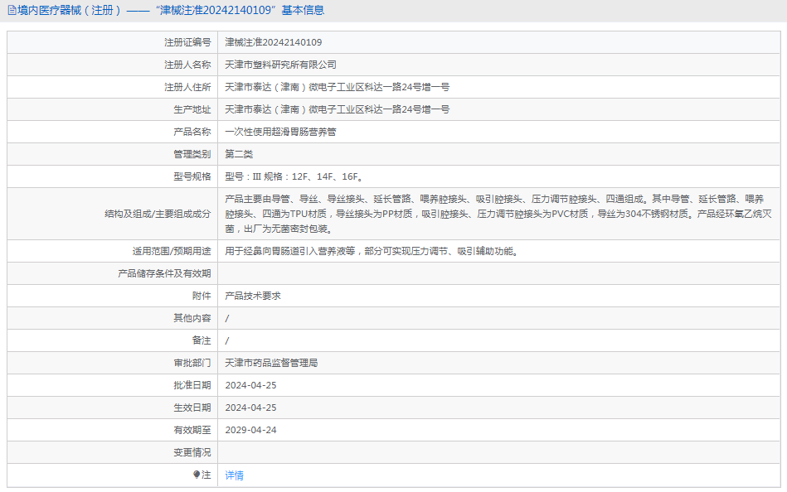
Task: Click the 审批部门 label
Action: tap(192, 363)
